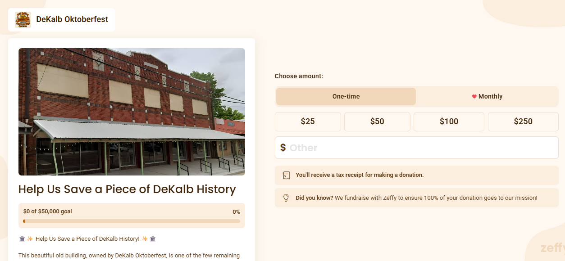
Task: Choose the $25 donation amount
Action: click(308, 121)
